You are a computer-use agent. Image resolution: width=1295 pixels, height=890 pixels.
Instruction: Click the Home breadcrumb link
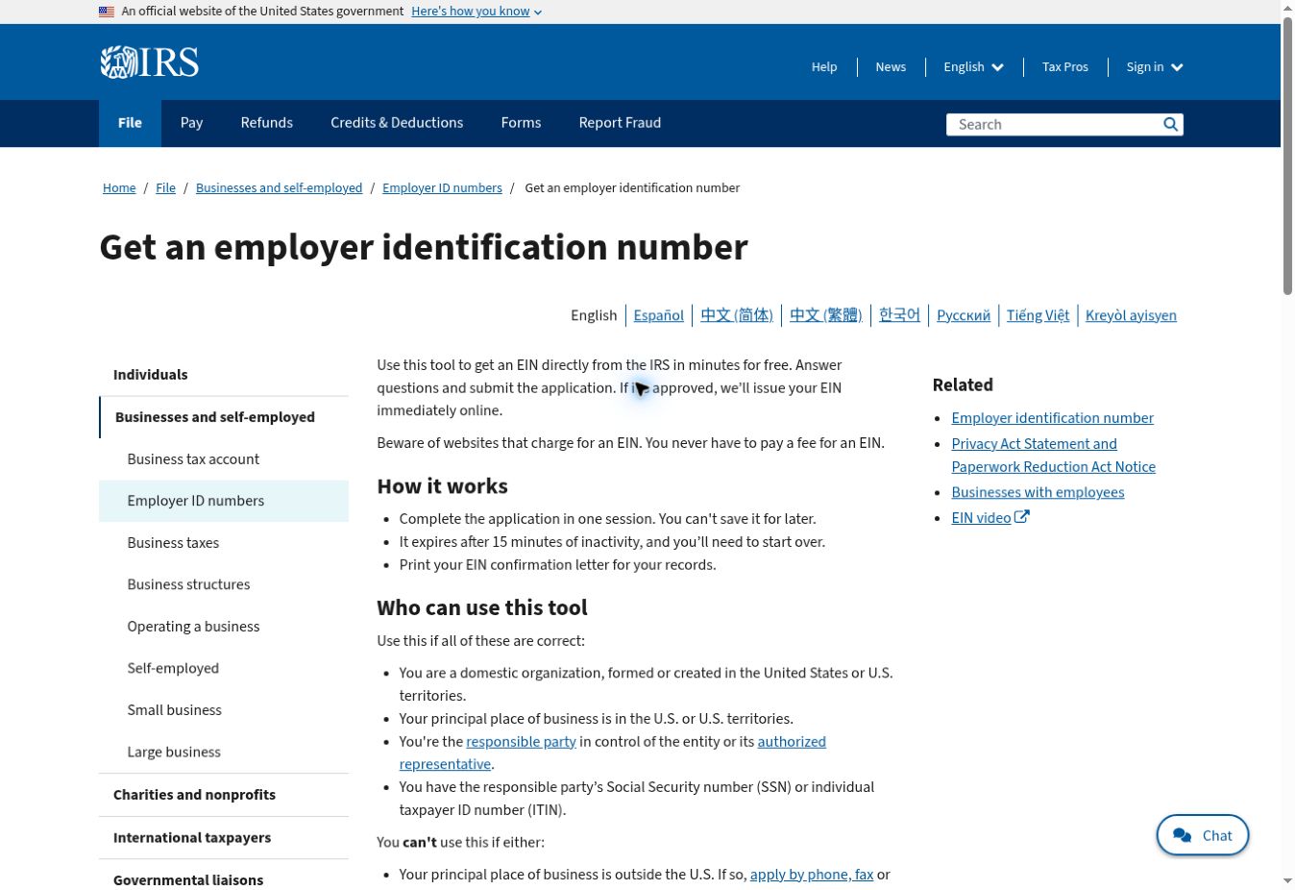coord(119,188)
